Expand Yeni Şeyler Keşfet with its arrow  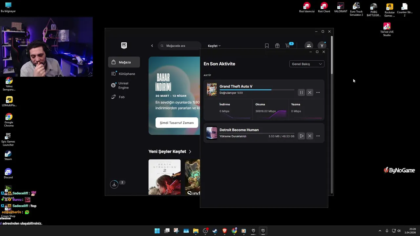tap(190, 152)
